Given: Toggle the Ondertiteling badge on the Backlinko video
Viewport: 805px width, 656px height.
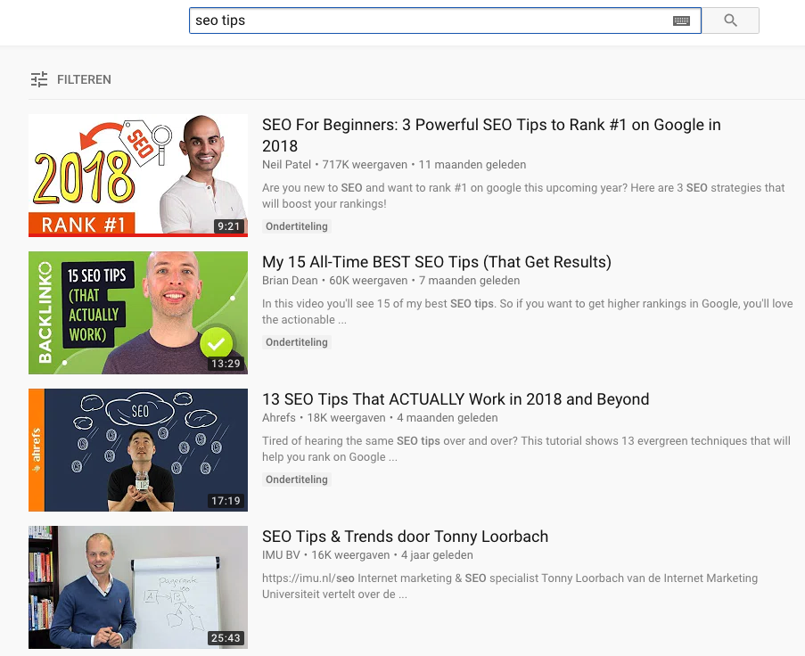Looking at the screenshot, I should [296, 341].
